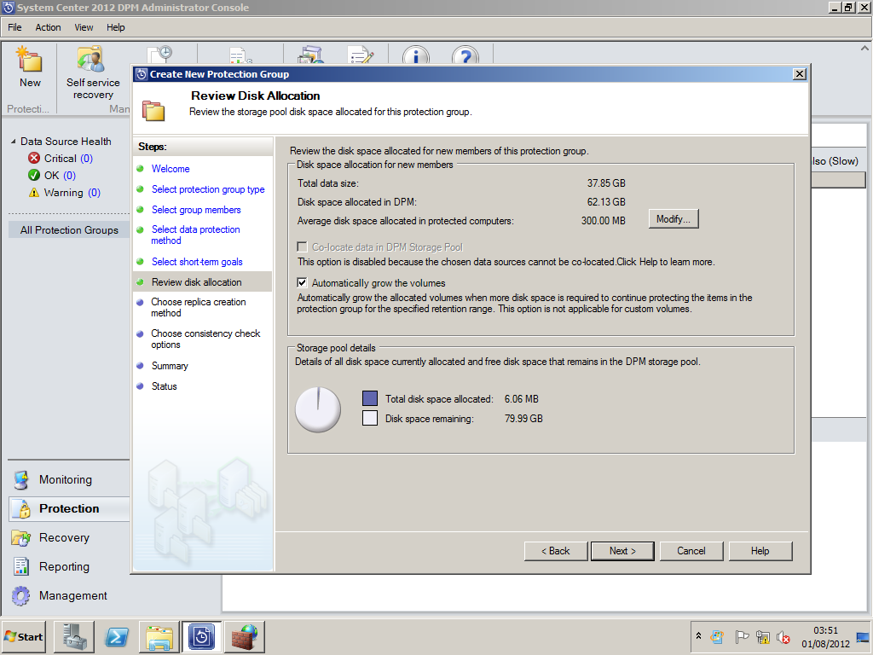The image size is (873, 655).
Task: Click Choose replica creation method step
Action: (198, 307)
